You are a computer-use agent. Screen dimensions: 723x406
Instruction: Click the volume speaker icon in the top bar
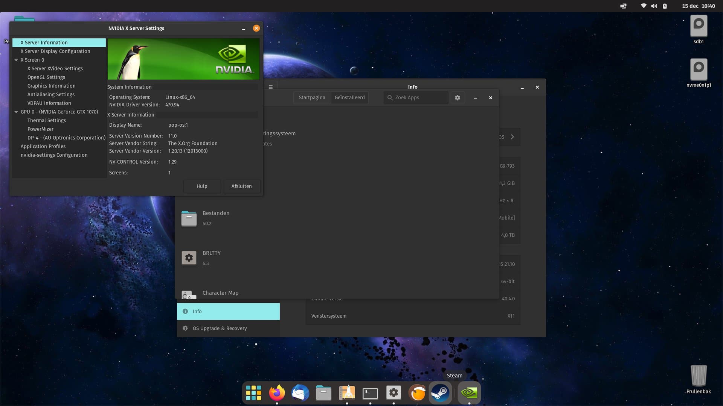[654, 6]
